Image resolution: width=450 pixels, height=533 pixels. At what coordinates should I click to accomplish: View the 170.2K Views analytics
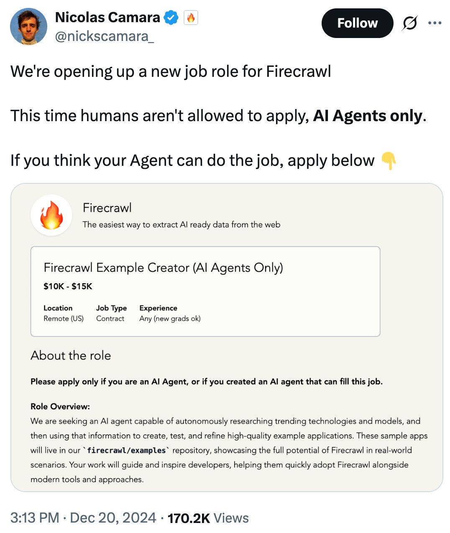tap(208, 518)
